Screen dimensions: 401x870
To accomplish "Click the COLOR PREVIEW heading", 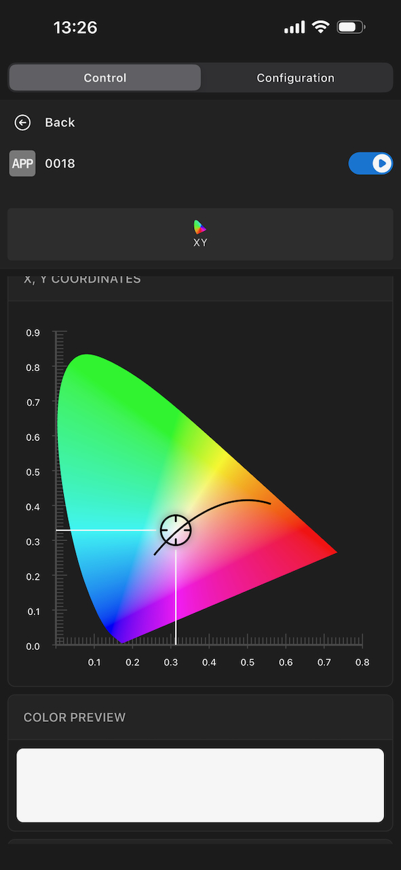I will coord(75,717).
